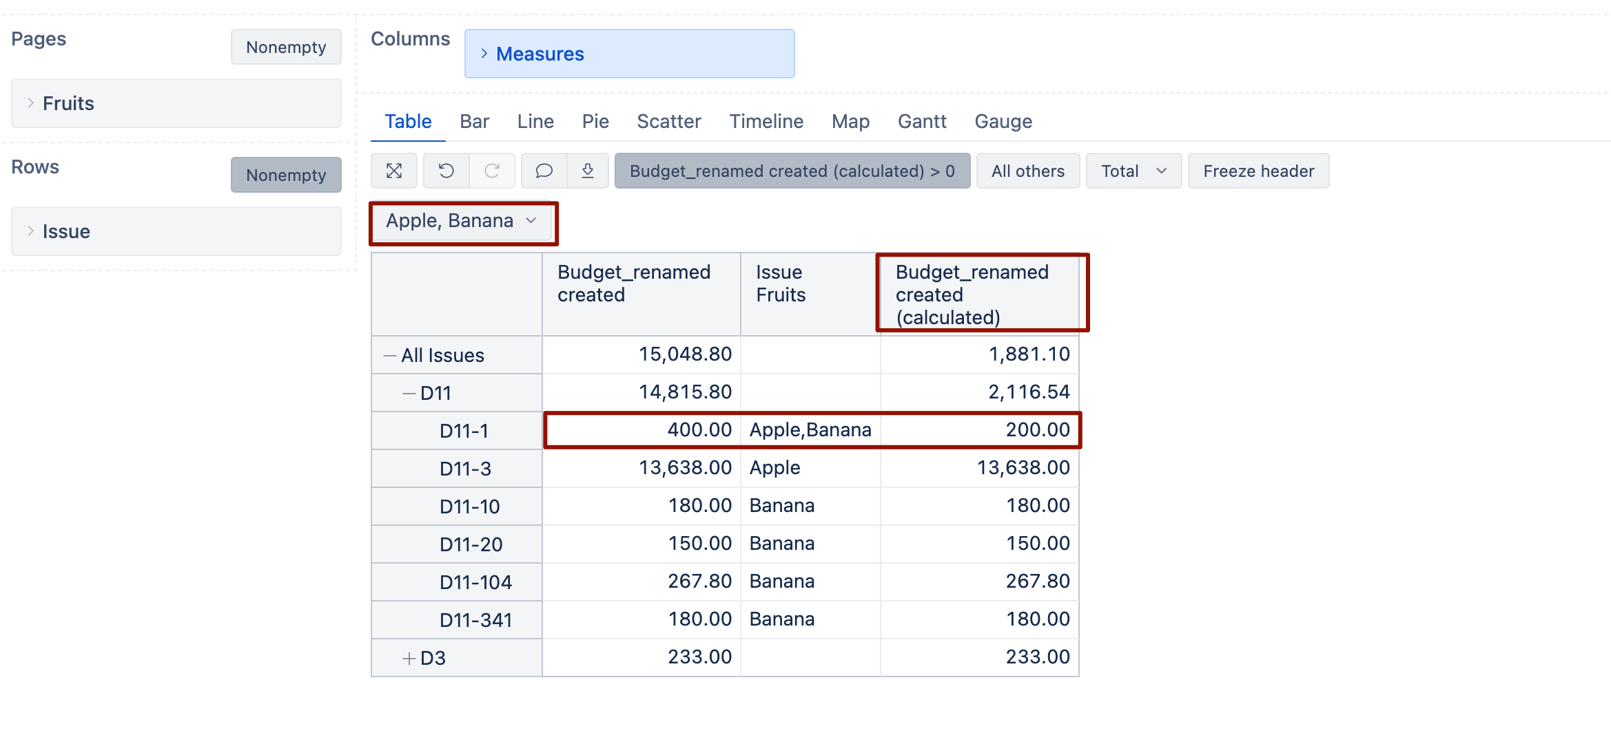Switch to the Map tab

[850, 122]
